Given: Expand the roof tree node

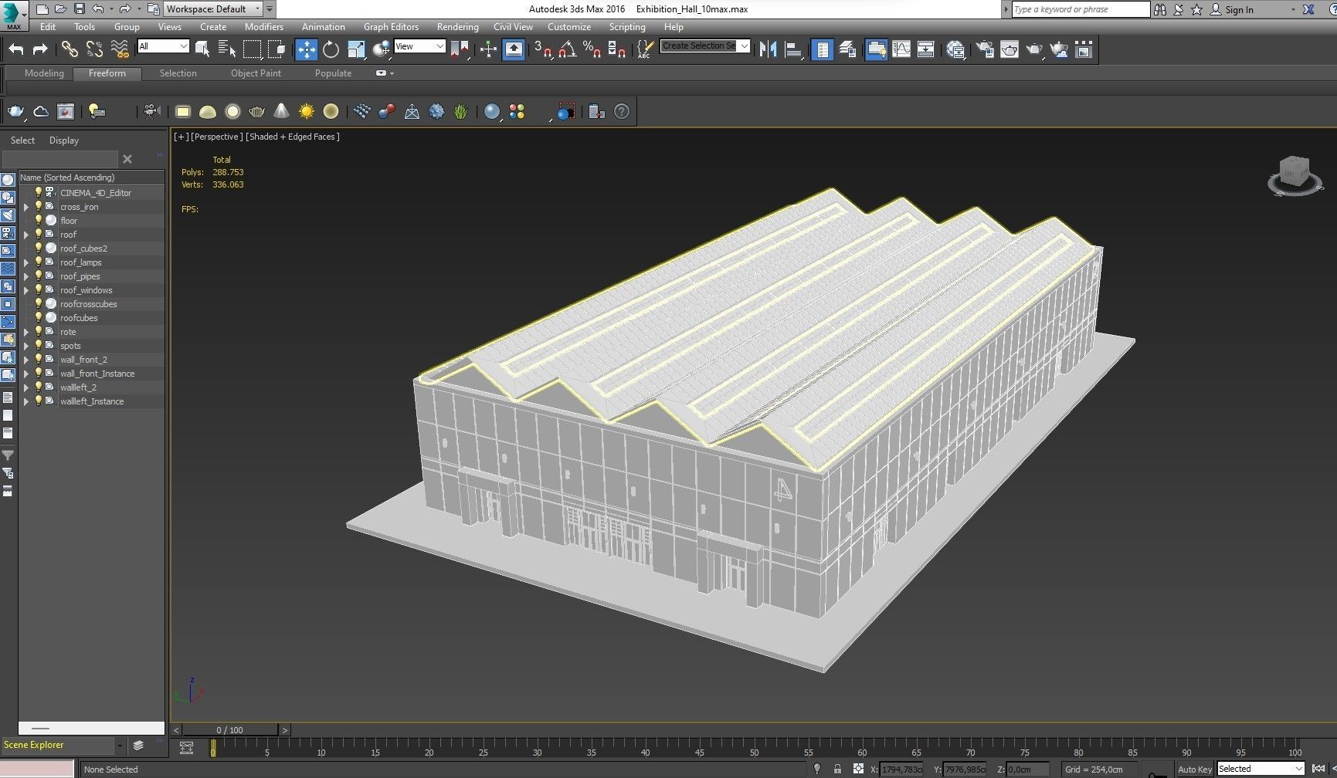Looking at the screenshot, I should click(x=25, y=235).
